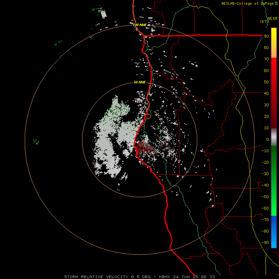Click the 80 value on the color scale

click(x=266, y=47)
